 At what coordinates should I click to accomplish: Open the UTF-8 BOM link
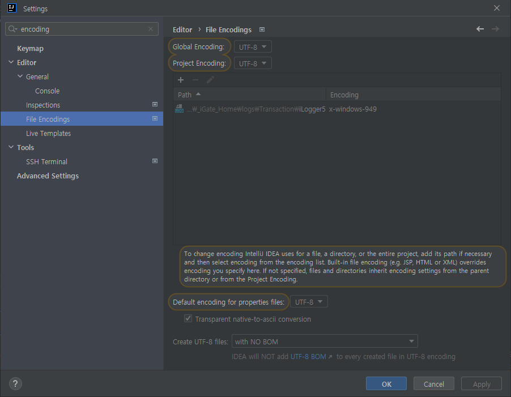point(311,357)
